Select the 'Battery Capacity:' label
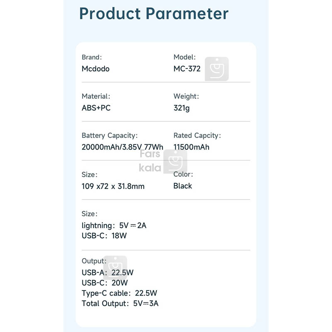The width and height of the screenshot is (332, 332). [x=110, y=136]
